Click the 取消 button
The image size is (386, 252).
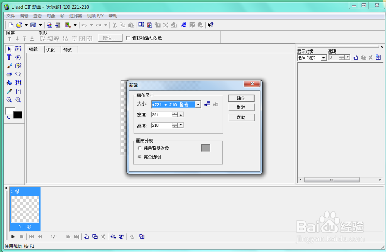[241, 107]
